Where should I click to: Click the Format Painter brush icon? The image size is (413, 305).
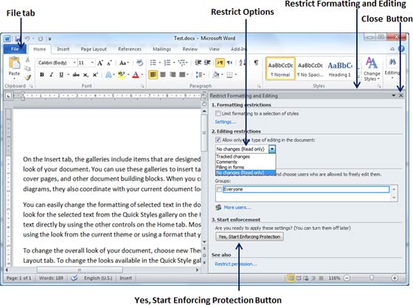pos(28,78)
